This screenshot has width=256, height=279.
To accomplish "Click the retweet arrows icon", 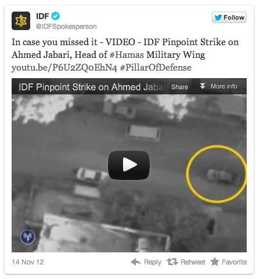I will [x=172, y=262].
